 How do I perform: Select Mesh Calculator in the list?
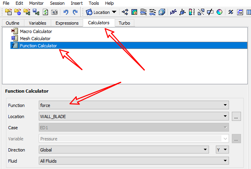pos(35,39)
